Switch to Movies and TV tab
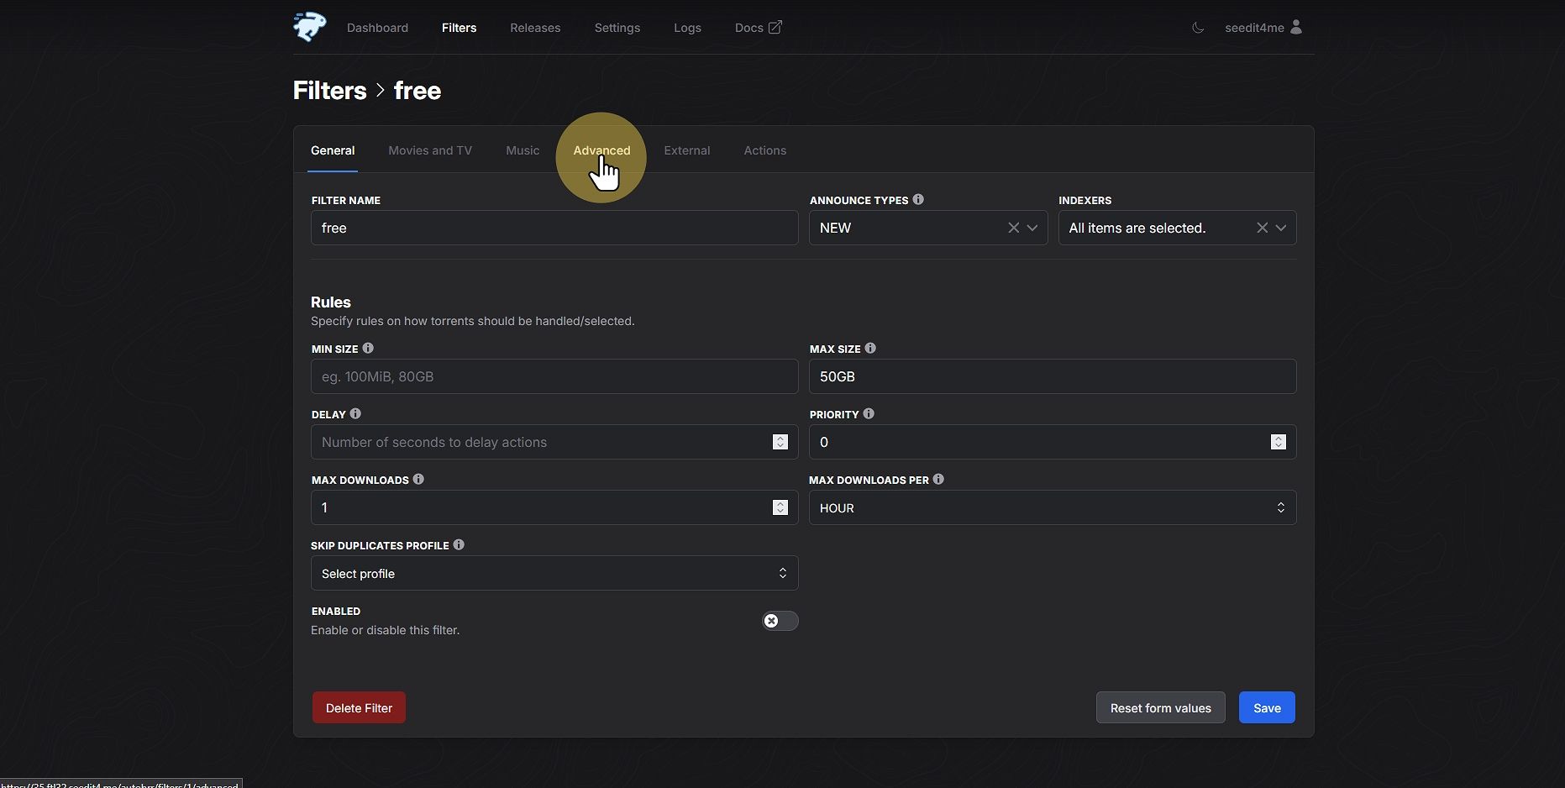This screenshot has height=788, width=1565. click(430, 150)
